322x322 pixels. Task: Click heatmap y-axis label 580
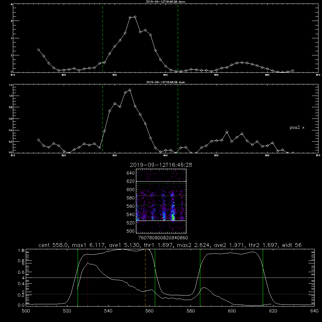tap(131, 198)
